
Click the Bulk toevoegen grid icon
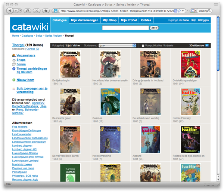(x=14, y=89)
